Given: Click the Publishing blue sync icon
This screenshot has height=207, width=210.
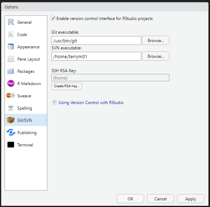Looking at the screenshot, I should 11,132.
